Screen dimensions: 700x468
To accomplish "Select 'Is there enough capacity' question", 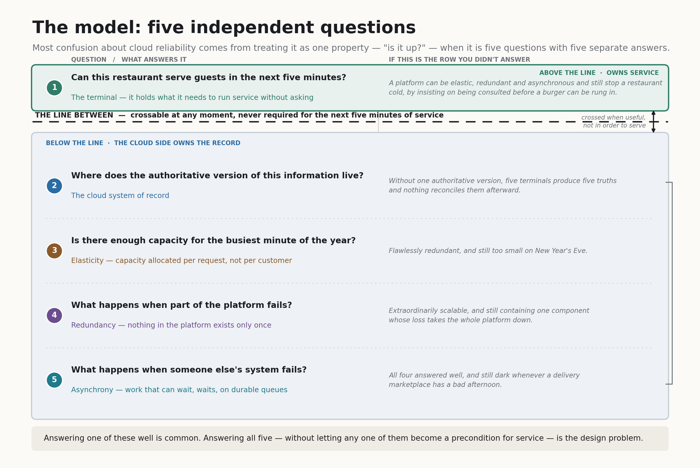I will (x=213, y=241).
